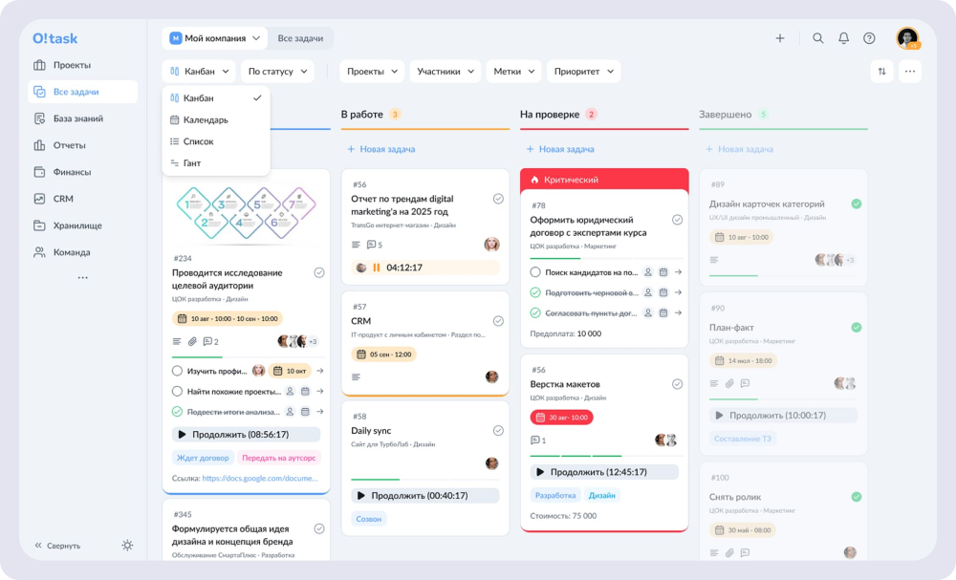Screen dimensions: 956x580
Task: Select Список view from menu
Action: point(216,141)
